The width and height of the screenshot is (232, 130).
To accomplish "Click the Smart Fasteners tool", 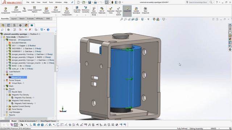I will [46, 10].
